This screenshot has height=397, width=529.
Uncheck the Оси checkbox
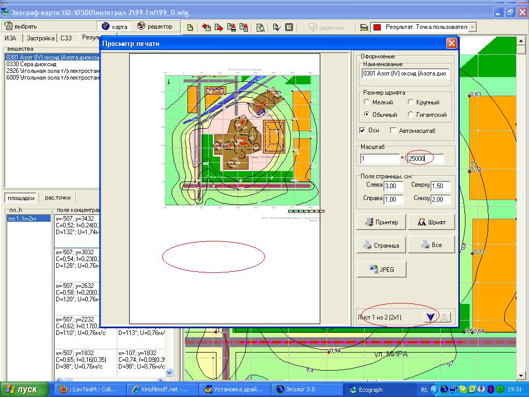(363, 131)
